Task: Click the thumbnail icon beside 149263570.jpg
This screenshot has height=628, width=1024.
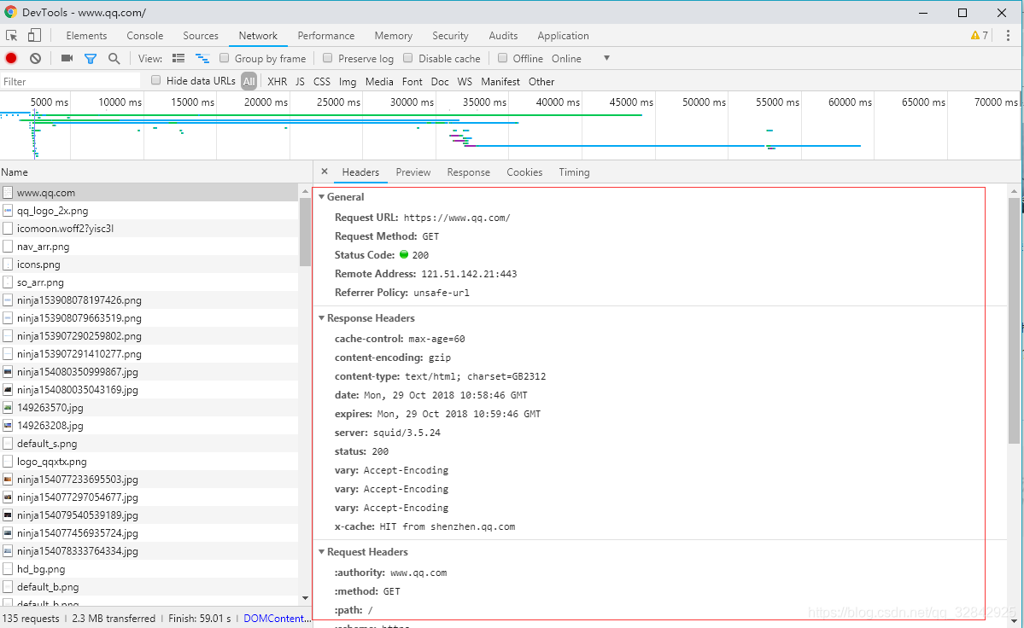Action: tap(8, 408)
